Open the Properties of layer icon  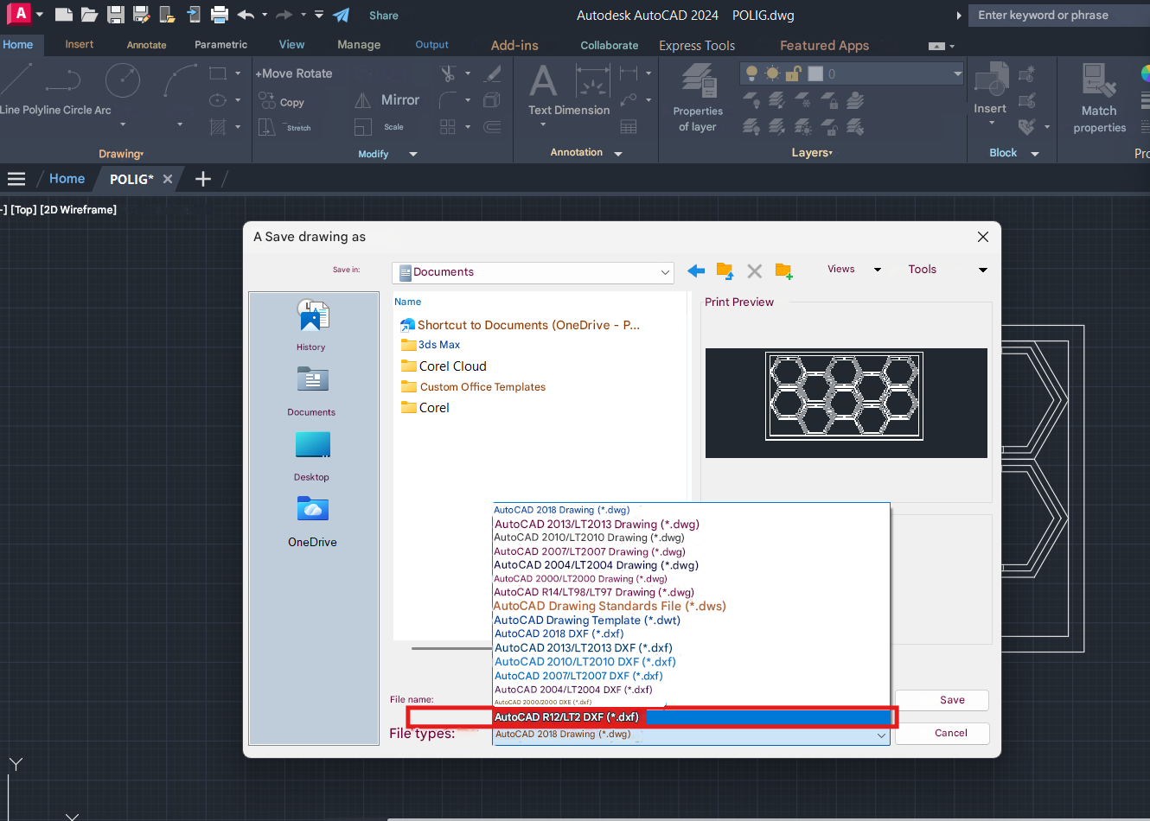(699, 80)
